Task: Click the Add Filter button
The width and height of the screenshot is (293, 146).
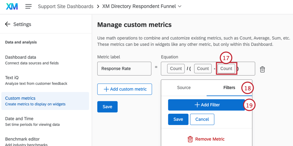Action: [206, 105]
